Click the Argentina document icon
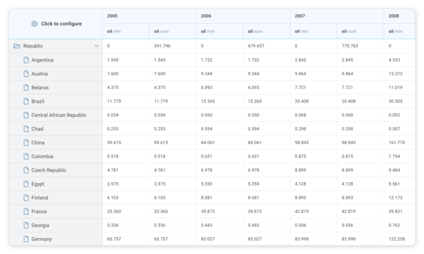This screenshot has width=424, height=254. (26, 60)
